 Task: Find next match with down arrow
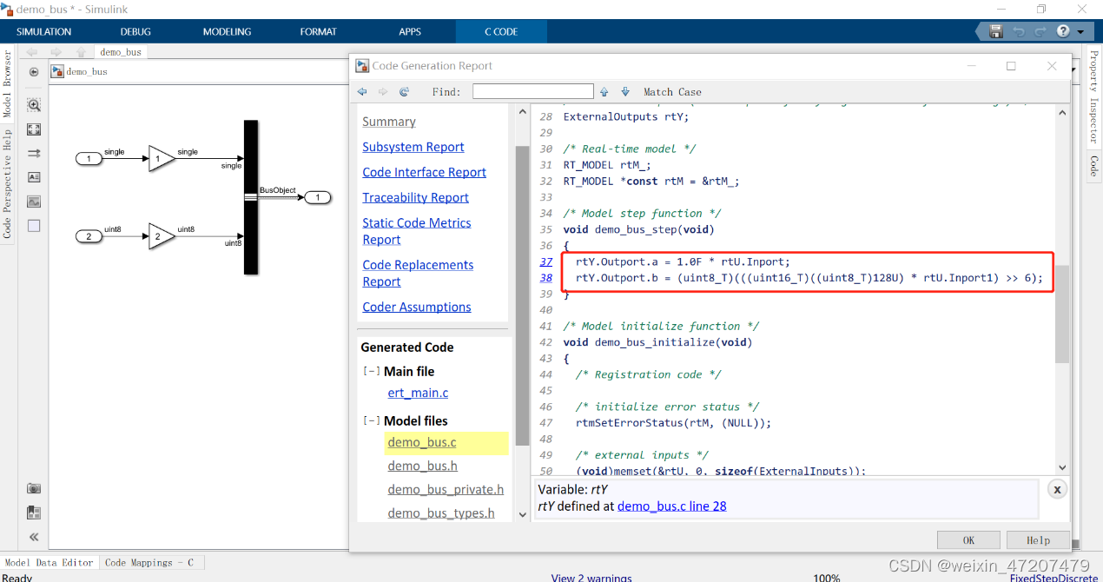click(x=625, y=91)
